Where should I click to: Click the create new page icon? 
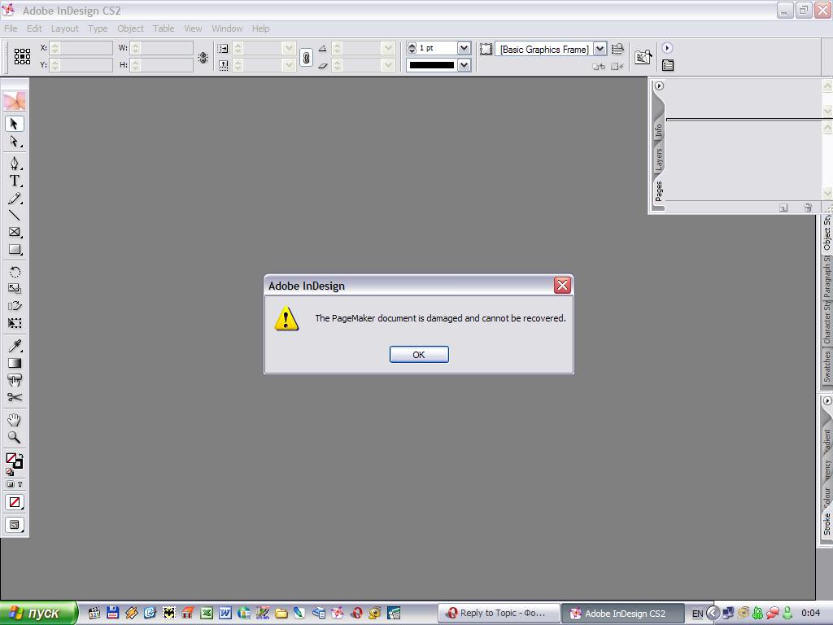783,208
